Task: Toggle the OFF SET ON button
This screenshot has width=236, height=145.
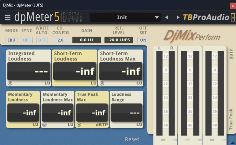Action: pos(143,40)
